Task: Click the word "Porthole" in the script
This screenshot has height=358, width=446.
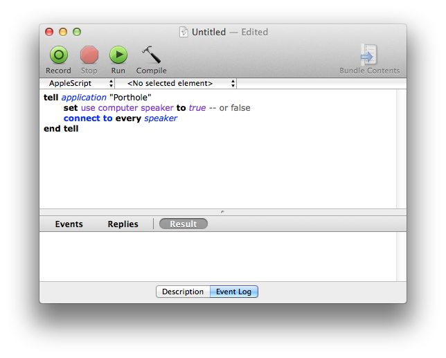Action: 130,98
